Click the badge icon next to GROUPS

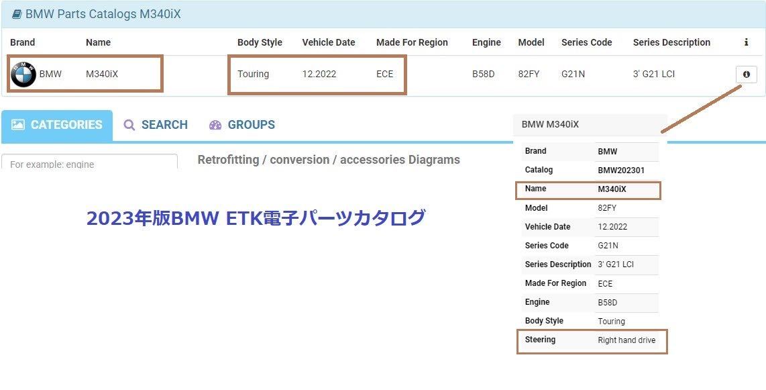[215, 125]
